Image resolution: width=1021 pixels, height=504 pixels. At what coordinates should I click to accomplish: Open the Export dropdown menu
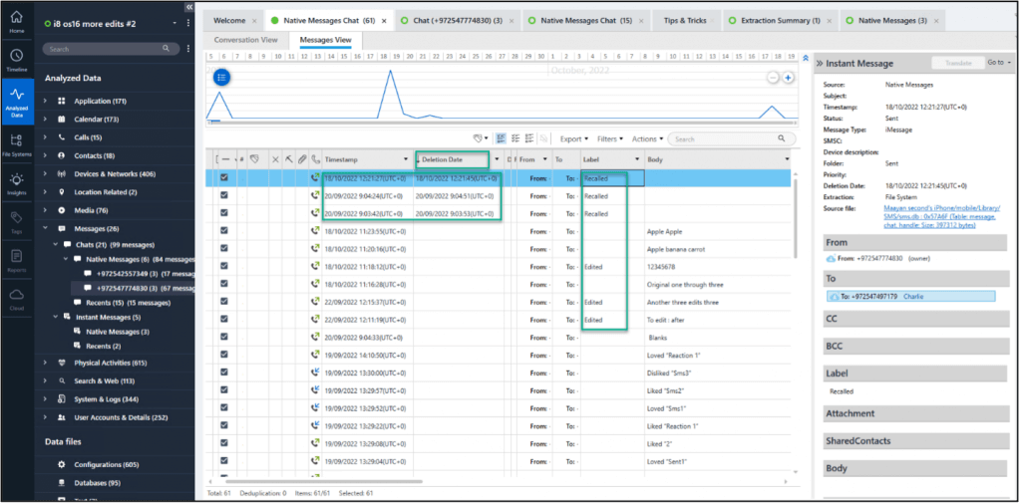point(572,139)
